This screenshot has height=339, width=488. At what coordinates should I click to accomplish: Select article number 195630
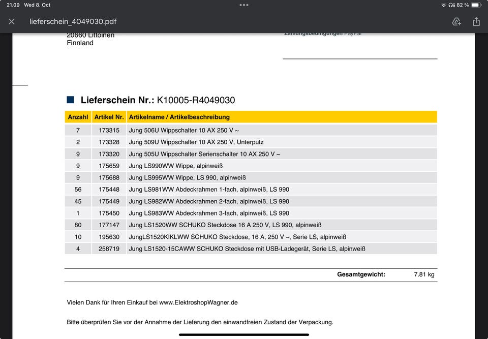point(109,237)
